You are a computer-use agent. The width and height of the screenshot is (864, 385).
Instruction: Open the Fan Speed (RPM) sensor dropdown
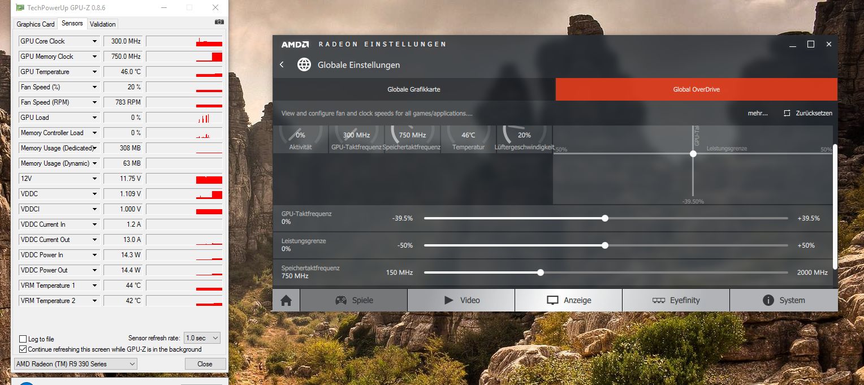95,102
